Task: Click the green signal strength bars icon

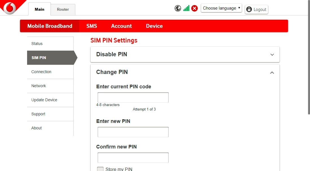Action: (x=186, y=8)
